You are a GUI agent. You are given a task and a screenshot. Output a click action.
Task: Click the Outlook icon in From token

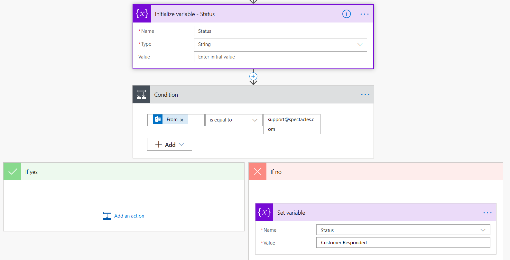tap(158, 120)
